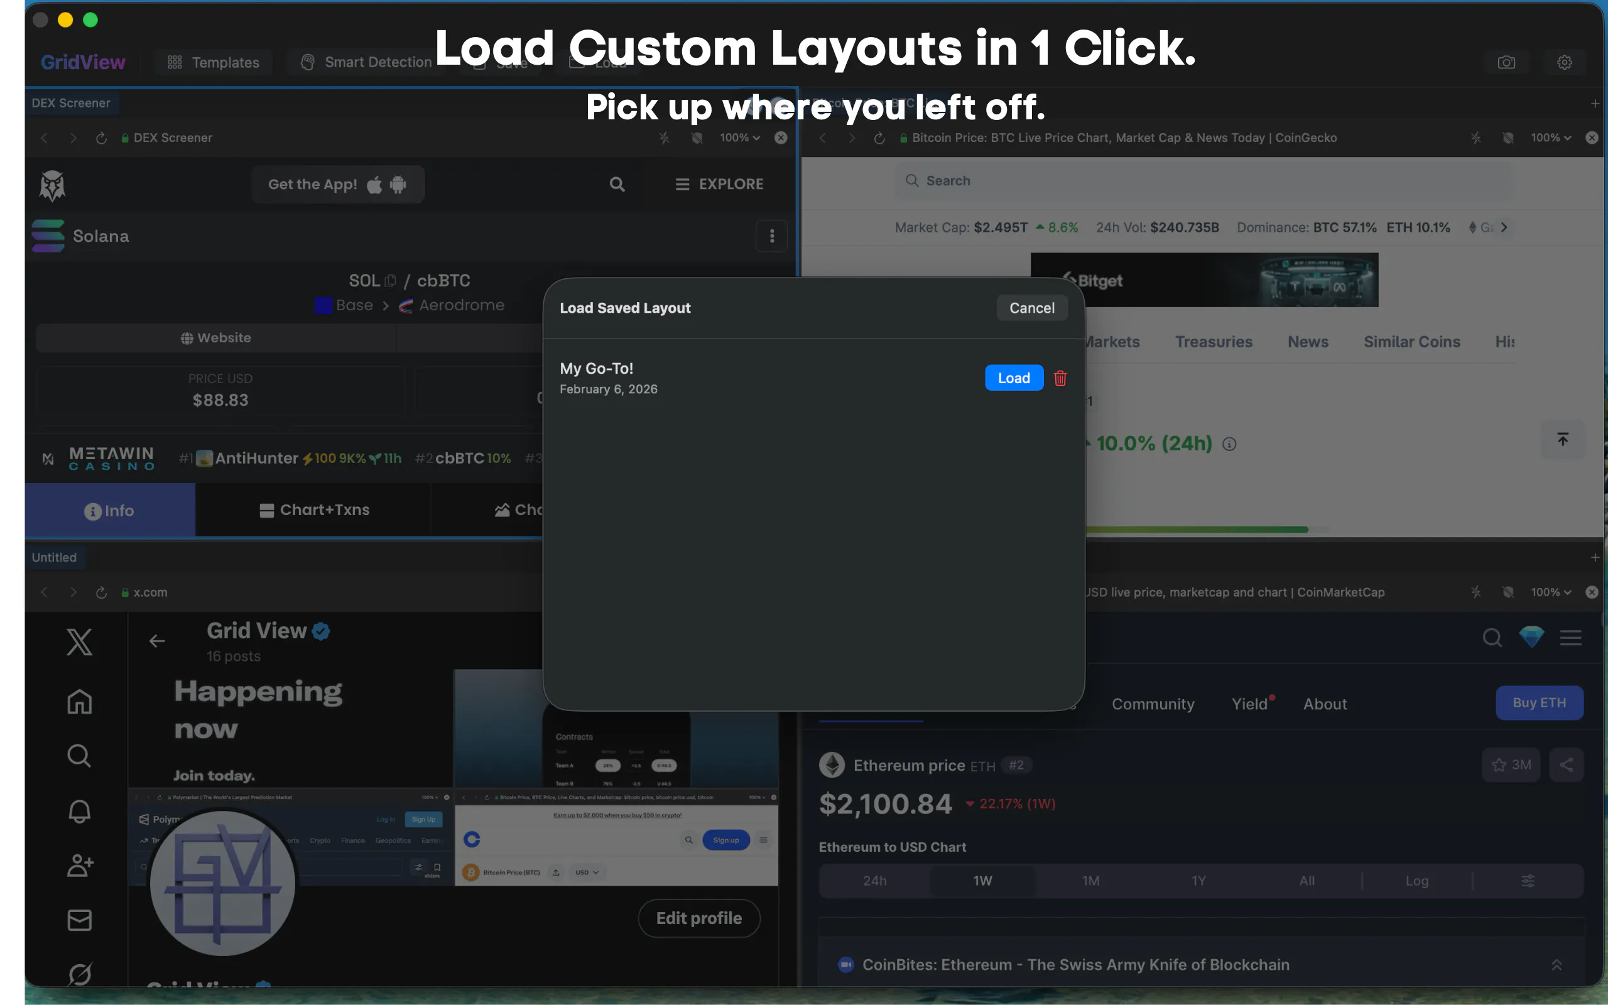Screen dimensions: 1608x1005
Task: Open Explore search icon in the X sidebar
Action: (x=79, y=756)
